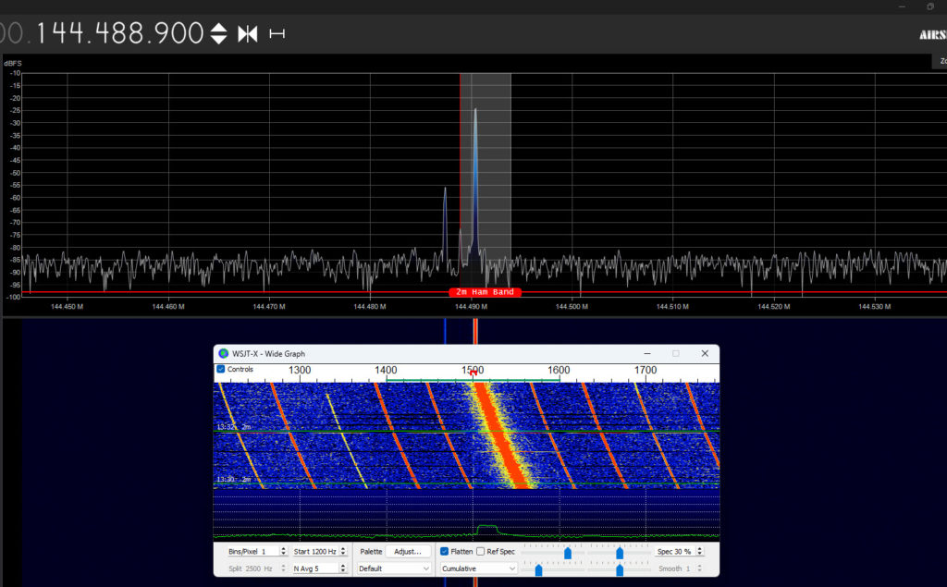947x587 pixels.
Task: Maximize the WSJT-X Wide Graph window
Action: coord(675,353)
